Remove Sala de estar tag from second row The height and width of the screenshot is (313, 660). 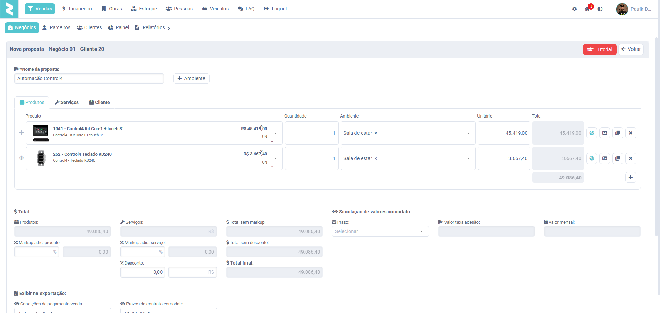pyautogui.click(x=376, y=159)
